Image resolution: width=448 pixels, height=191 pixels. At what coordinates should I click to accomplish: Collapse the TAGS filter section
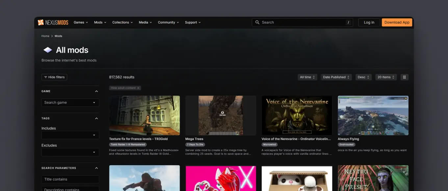96,118
